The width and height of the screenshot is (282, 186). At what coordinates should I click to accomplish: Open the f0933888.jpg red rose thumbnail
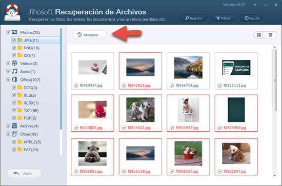[x=92, y=110]
